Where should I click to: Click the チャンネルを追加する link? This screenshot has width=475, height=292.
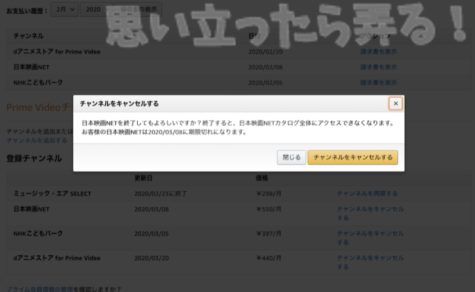click(37, 140)
